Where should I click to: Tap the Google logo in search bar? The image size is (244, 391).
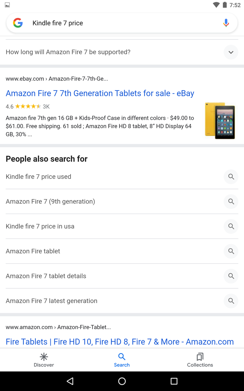point(18,23)
